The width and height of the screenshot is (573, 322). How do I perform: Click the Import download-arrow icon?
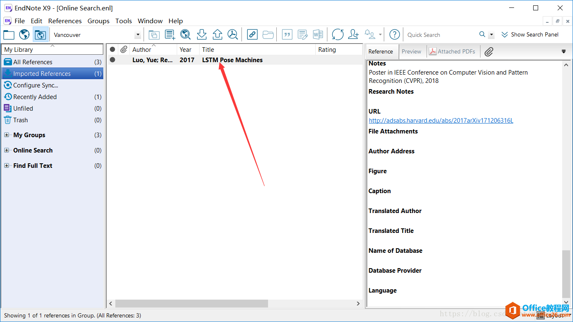coord(202,35)
